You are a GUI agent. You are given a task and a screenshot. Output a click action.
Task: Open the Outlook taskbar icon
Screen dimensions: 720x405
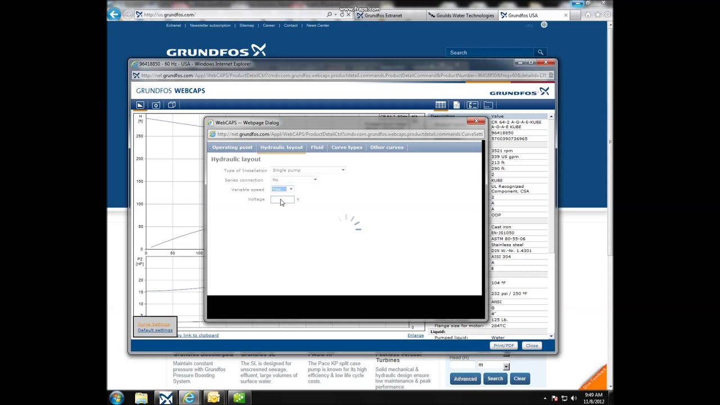coord(214,398)
